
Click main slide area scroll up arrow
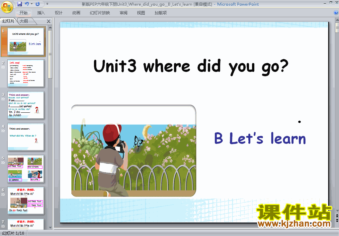pos(337,20)
